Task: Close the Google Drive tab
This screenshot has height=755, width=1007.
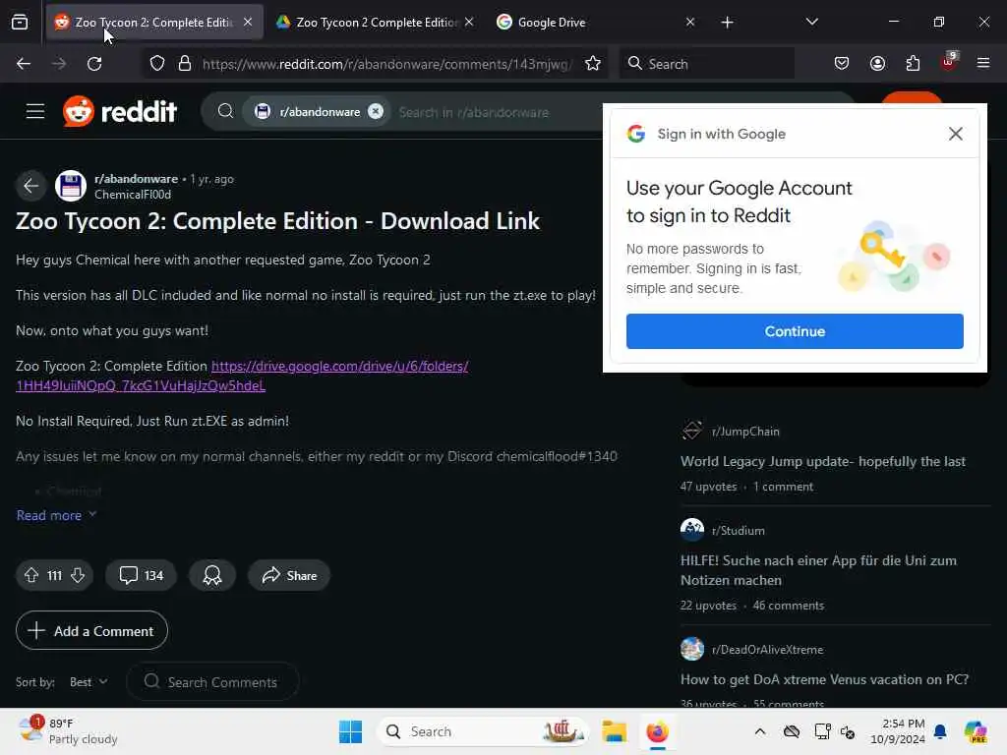Action: pyautogui.click(x=689, y=22)
